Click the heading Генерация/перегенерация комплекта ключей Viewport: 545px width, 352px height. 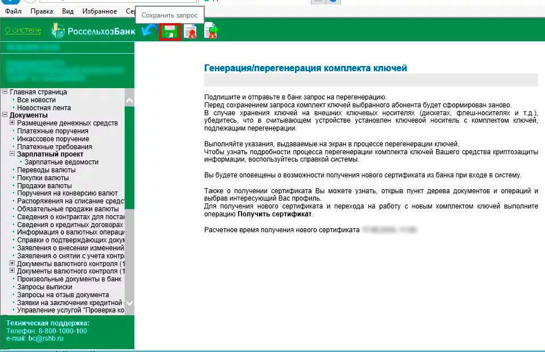tap(306, 68)
